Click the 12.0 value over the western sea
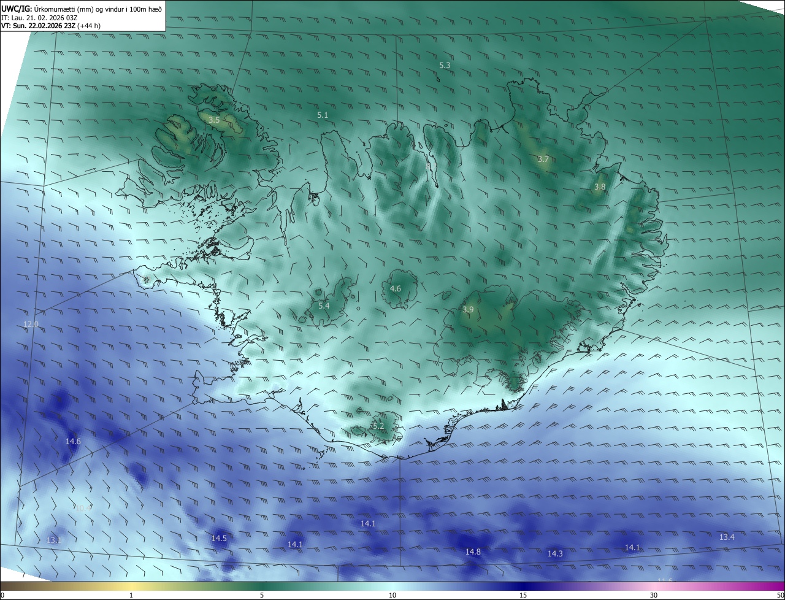 point(31,324)
